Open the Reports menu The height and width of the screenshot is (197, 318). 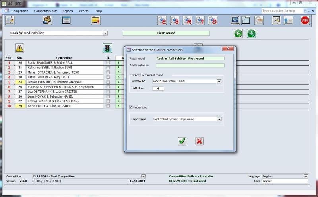[x=68, y=11]
